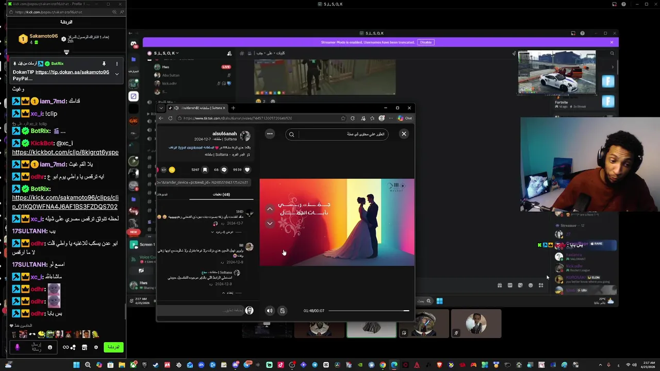Click Sakamoto96 in the Kick leaderboard
Viewport: 660px width, 371px height.
[x=43, y=36]
